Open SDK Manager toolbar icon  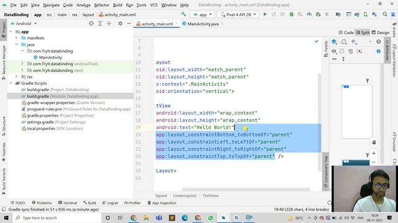[374, 14]
